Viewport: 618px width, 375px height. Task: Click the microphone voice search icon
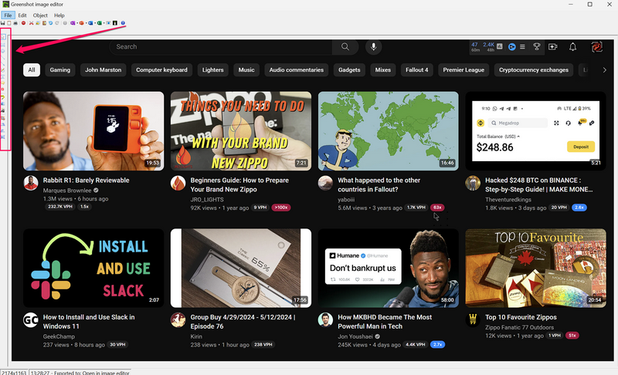click(x=374, y=47)
